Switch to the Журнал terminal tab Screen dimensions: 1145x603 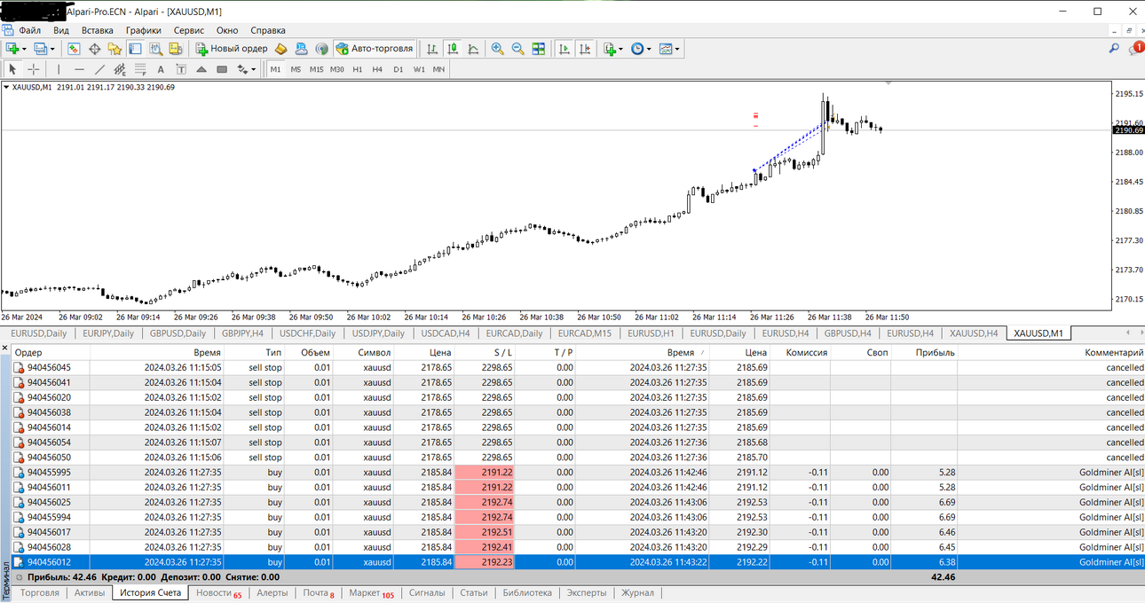click(637, 593)
